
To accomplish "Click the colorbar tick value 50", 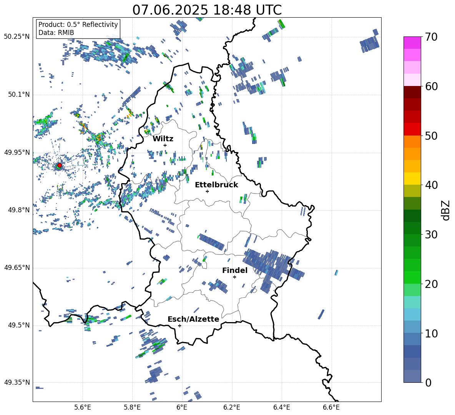I will (x=432, y=136).
